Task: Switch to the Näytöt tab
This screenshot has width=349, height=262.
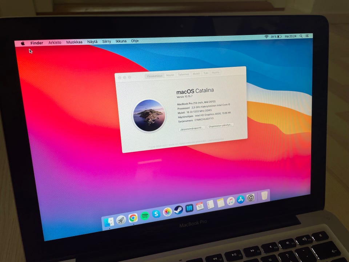Action: tap(170, 75)
